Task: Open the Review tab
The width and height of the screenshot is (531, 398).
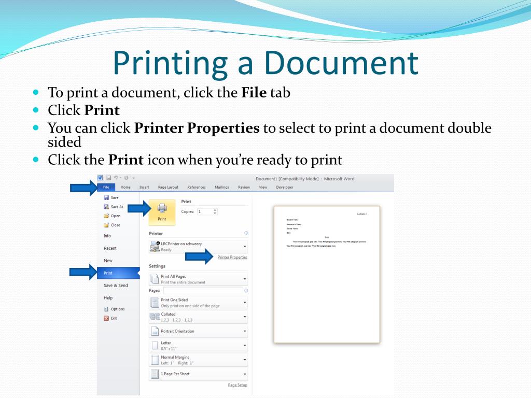Action: pyautogui.click(x=244, y=187)
